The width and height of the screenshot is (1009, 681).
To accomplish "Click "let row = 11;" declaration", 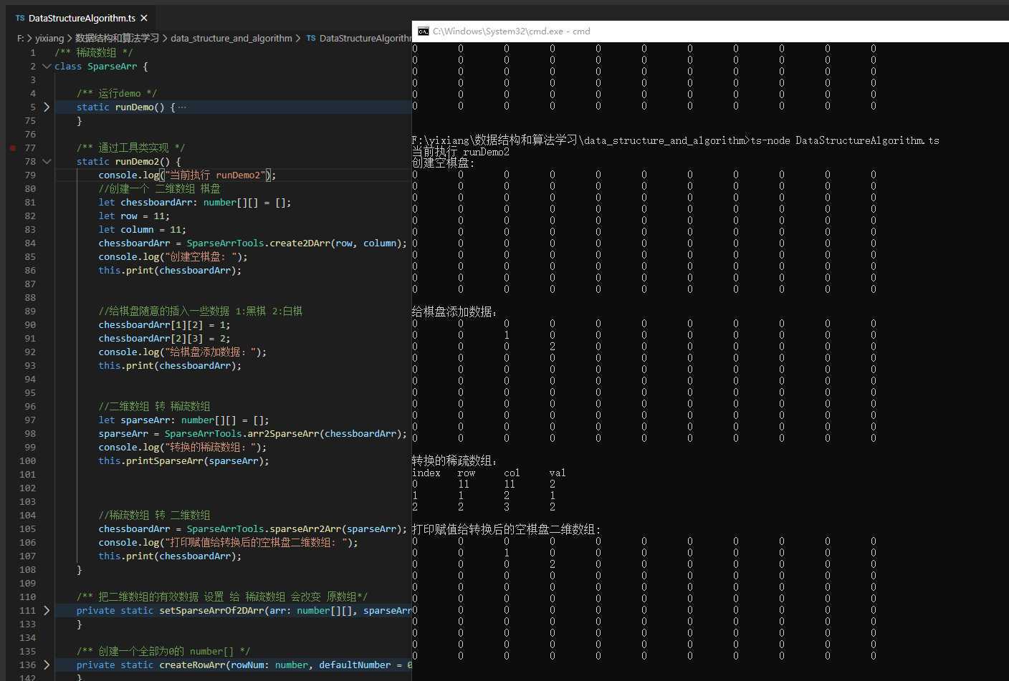I will coord(134,216).
